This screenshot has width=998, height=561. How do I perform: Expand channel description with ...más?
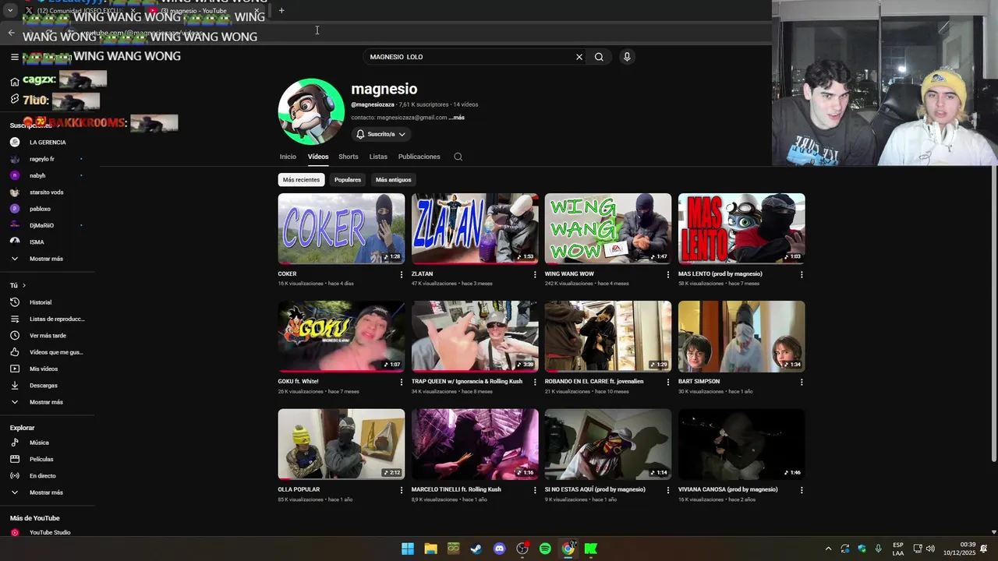point(457,118)
